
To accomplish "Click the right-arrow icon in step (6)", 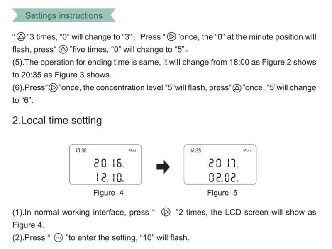I will [x=53, y=87].
